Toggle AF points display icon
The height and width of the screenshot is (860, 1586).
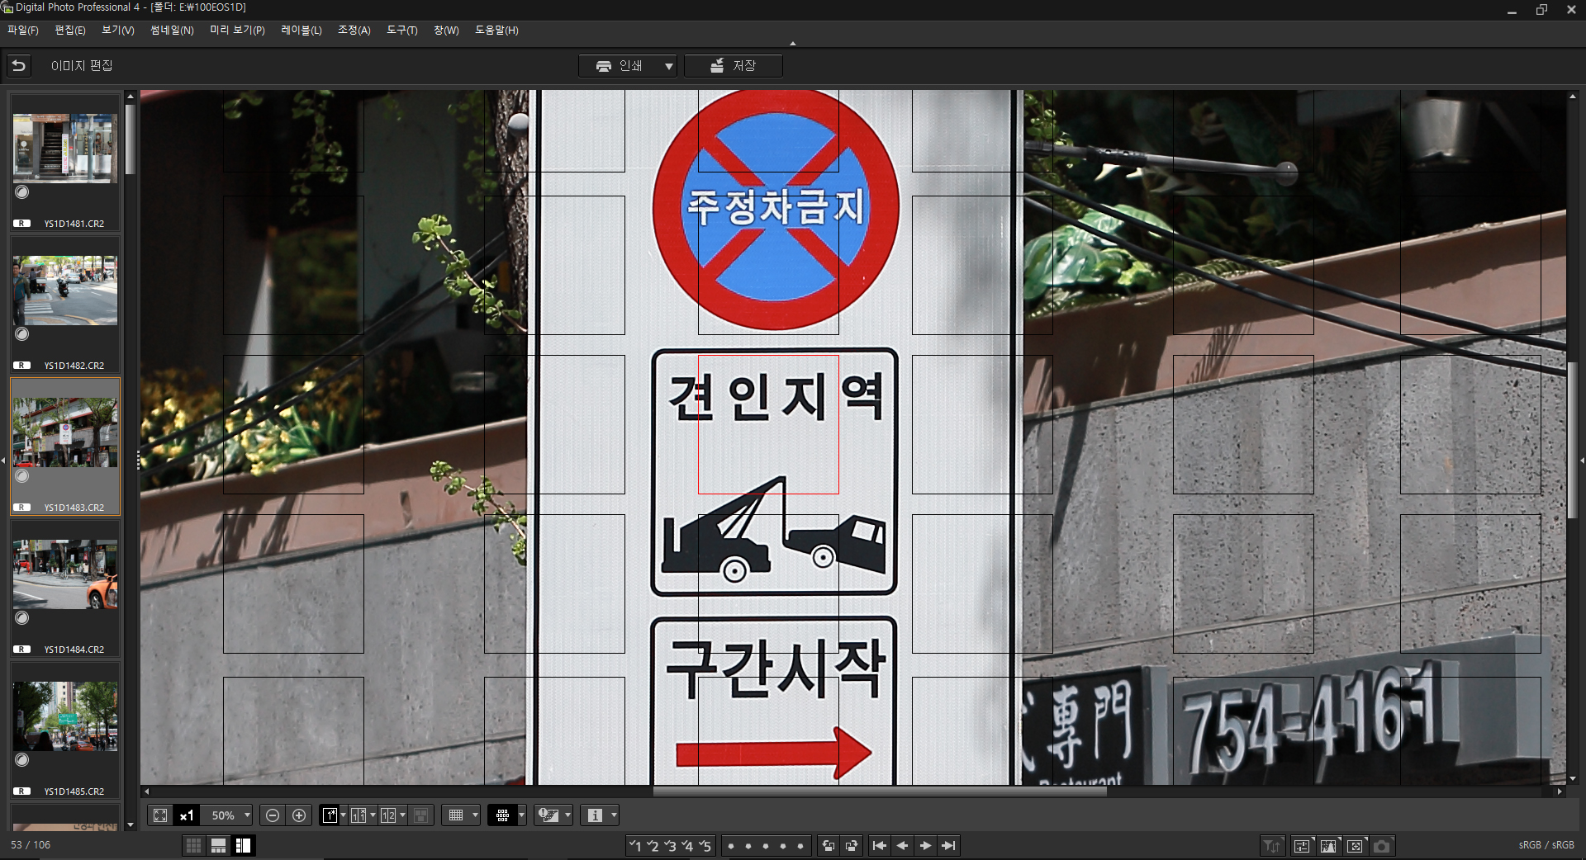(x=502, y=815)
